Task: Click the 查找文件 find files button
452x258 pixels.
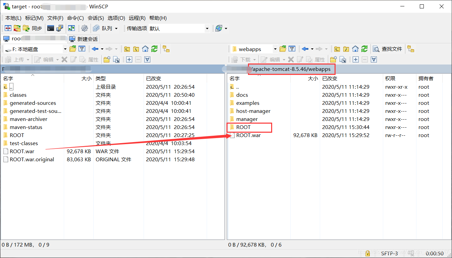Action: (x=388, y=49)
